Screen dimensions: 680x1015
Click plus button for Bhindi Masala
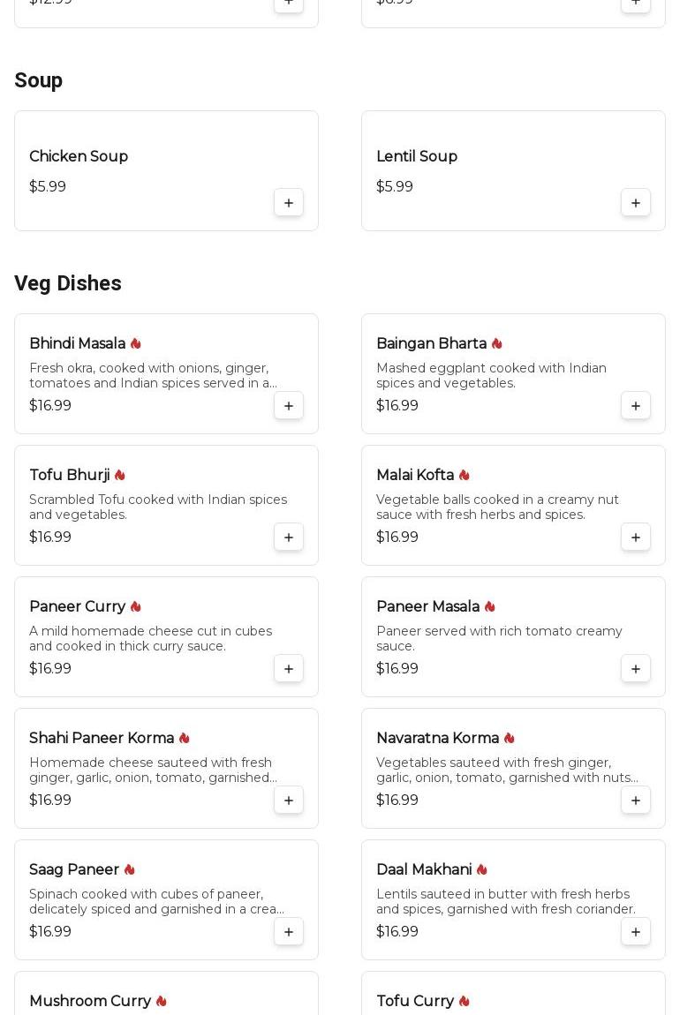pyautogui.click(x=289, y=406)
